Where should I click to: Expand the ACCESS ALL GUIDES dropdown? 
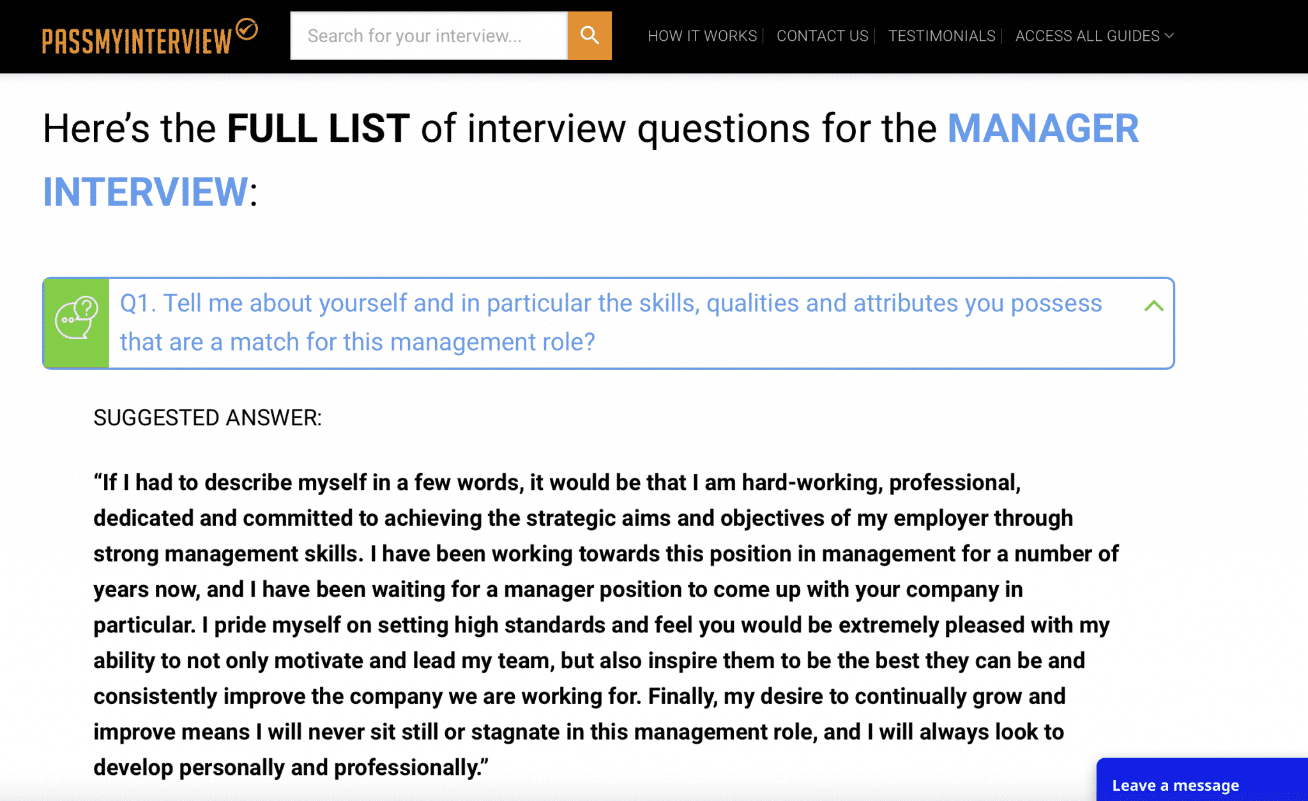click(x=1093, y=36)
